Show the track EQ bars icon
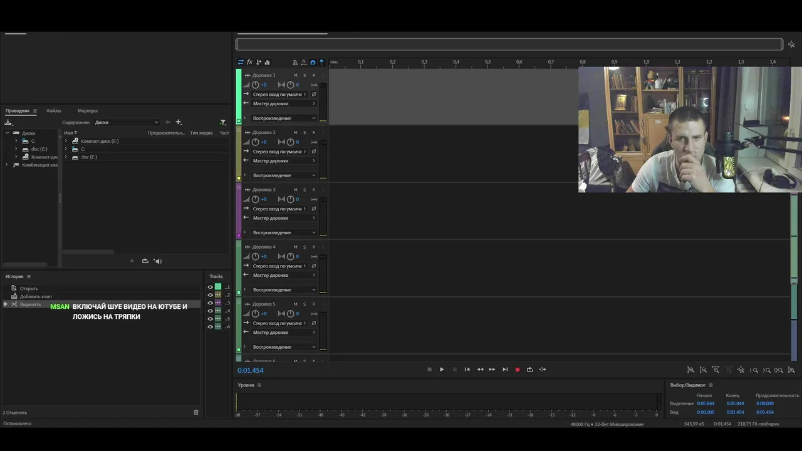 point(267,62)
